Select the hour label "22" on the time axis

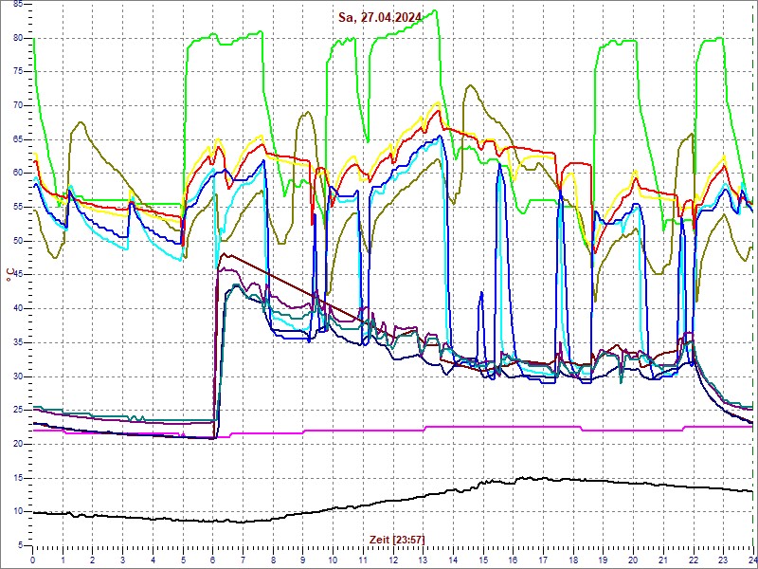click(x=694, y=560)
